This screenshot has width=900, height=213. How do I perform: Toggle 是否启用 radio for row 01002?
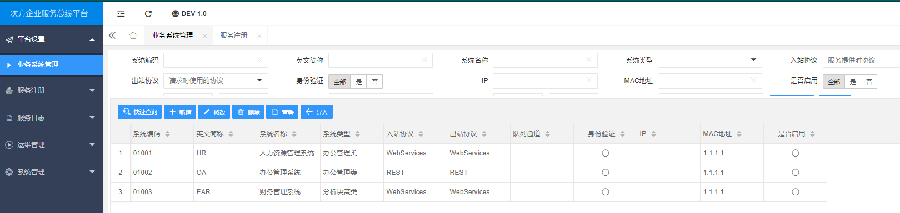(x=796, y=173)
